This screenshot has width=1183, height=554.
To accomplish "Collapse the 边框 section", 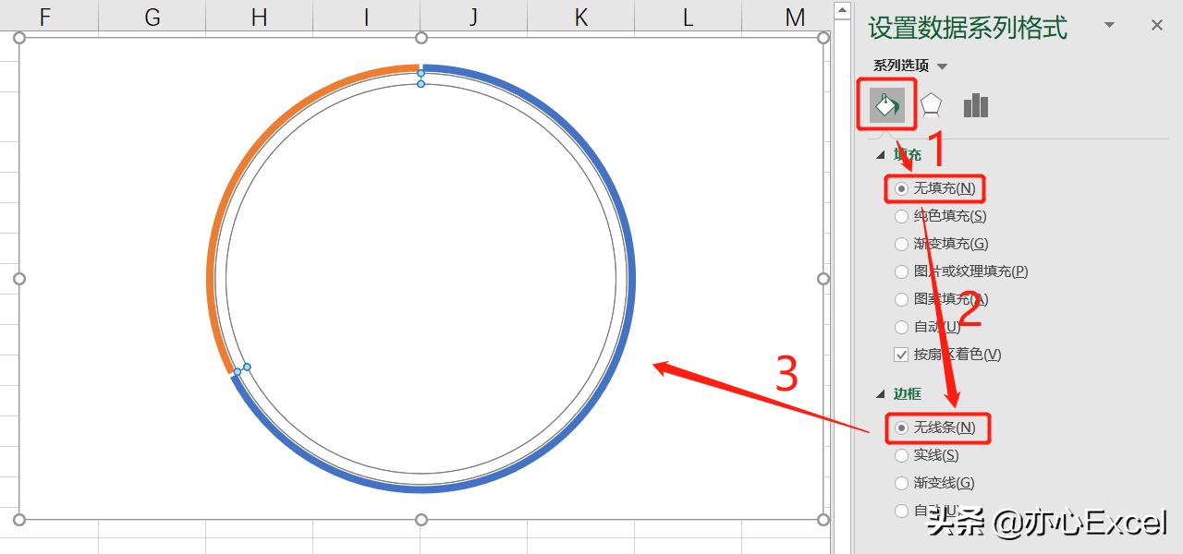I will coord(881,394).
